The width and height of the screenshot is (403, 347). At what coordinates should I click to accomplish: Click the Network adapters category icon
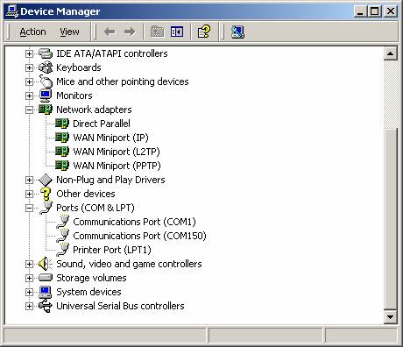pos(46,110)
